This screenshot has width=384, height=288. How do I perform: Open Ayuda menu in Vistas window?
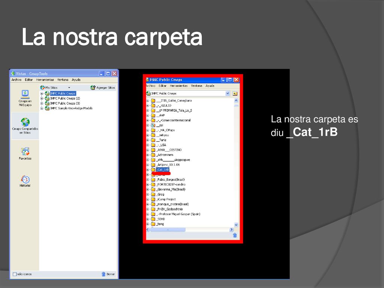76,79
